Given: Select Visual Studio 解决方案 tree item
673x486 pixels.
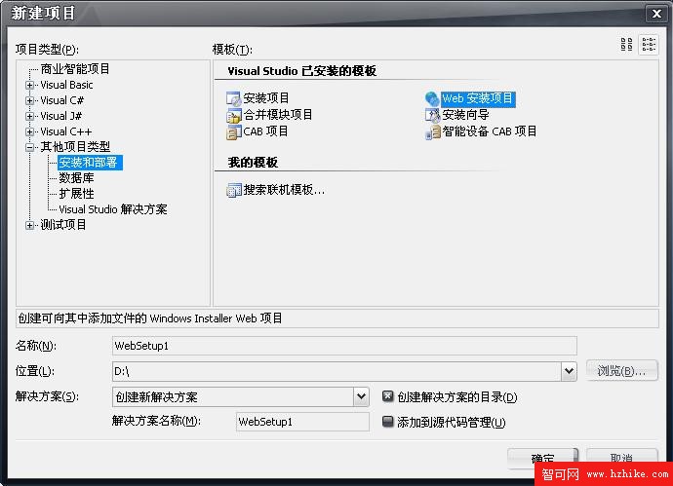Looking at the screenshot, I should click(113, 209).
